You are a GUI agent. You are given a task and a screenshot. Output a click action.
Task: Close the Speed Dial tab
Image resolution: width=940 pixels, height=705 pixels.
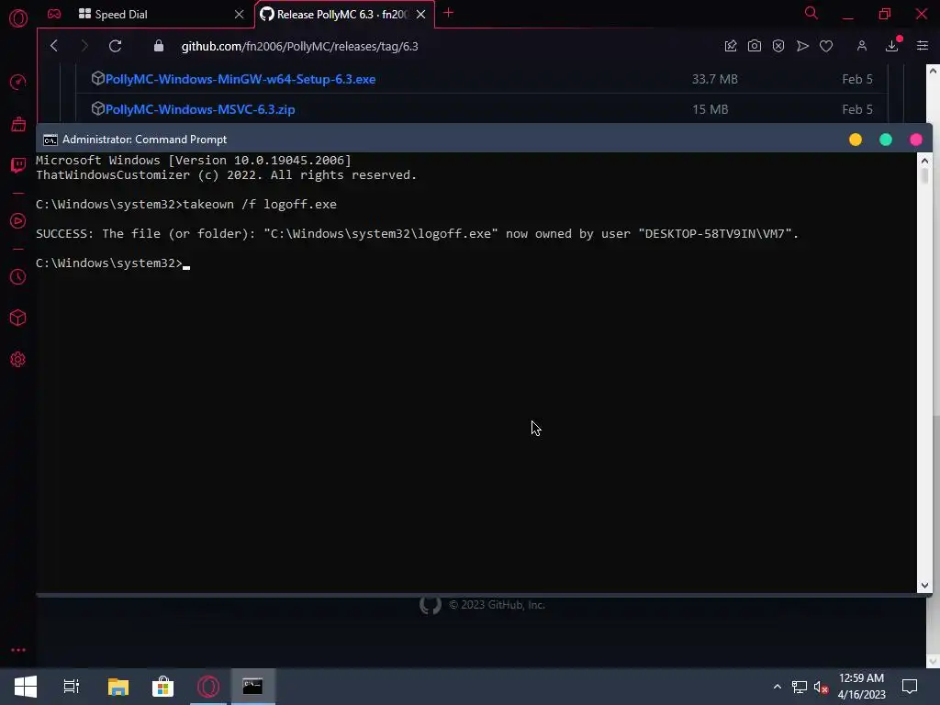tap(240, 15)
